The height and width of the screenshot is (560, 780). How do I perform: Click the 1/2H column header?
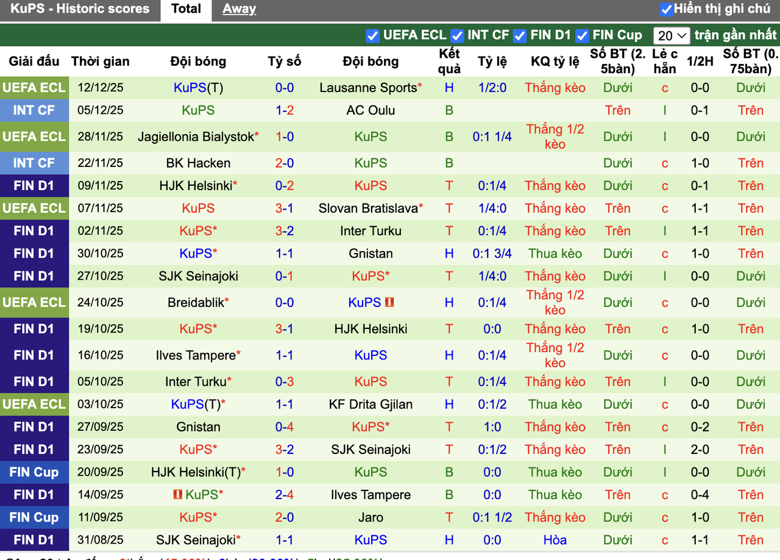click(700, 62)
